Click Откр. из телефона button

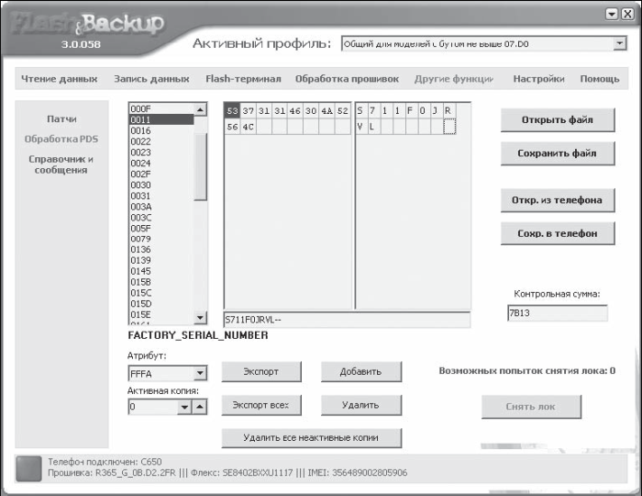558,200
